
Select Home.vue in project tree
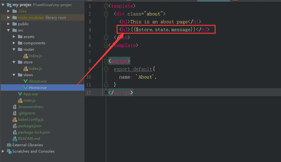[x=43, y=87]
